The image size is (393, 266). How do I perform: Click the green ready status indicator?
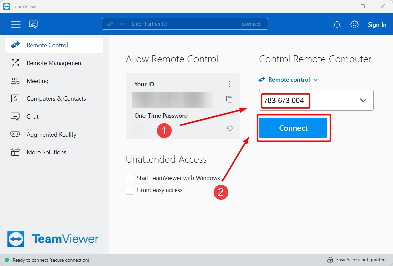[7, 260]
